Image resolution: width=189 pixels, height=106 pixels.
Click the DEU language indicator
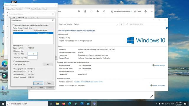pyautogui.click(x=172, y=104)
